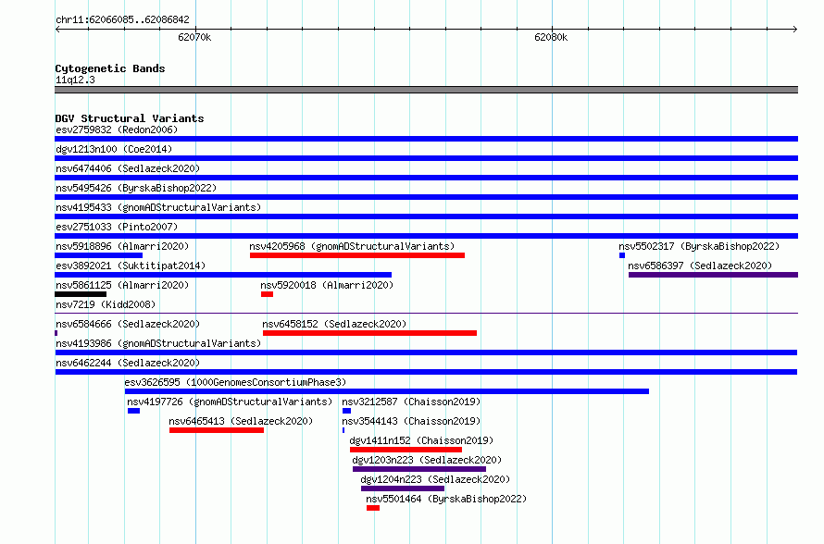Click the ruler's right arrow end
Viewport: 824px width, 544px height.
tap(795, 29)
